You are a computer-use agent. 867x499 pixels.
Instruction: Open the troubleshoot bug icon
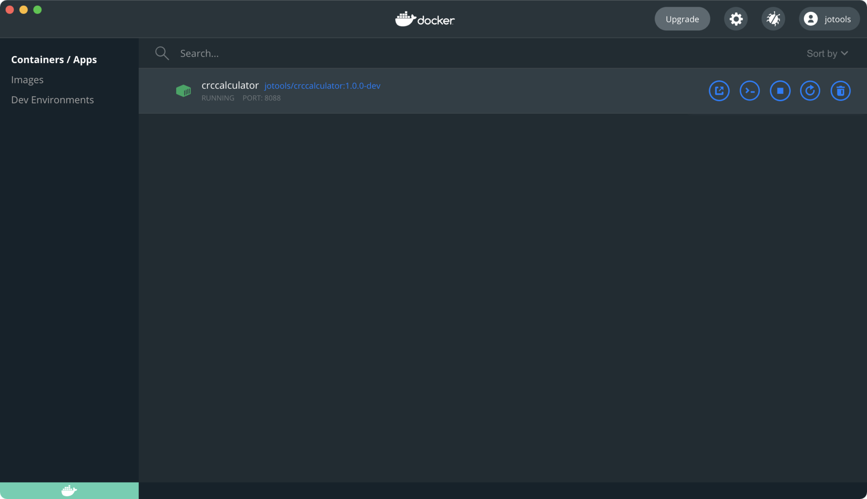pos(773,19)
